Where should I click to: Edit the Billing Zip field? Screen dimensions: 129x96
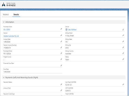(123, 47)
